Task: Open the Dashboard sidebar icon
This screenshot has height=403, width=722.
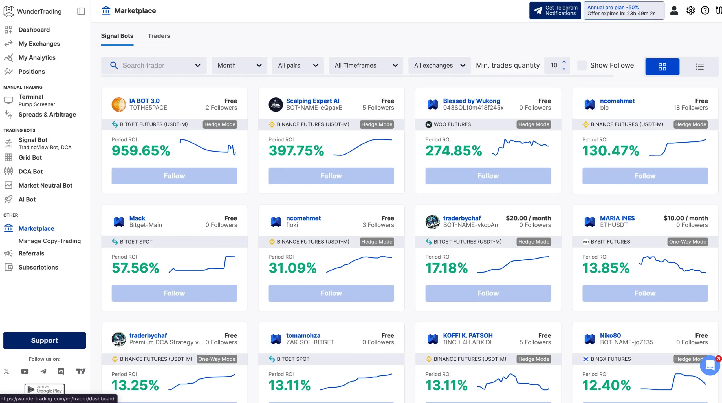Action: (x=8, y=30)
